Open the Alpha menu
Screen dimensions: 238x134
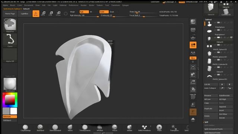click(x=5, y=5)
